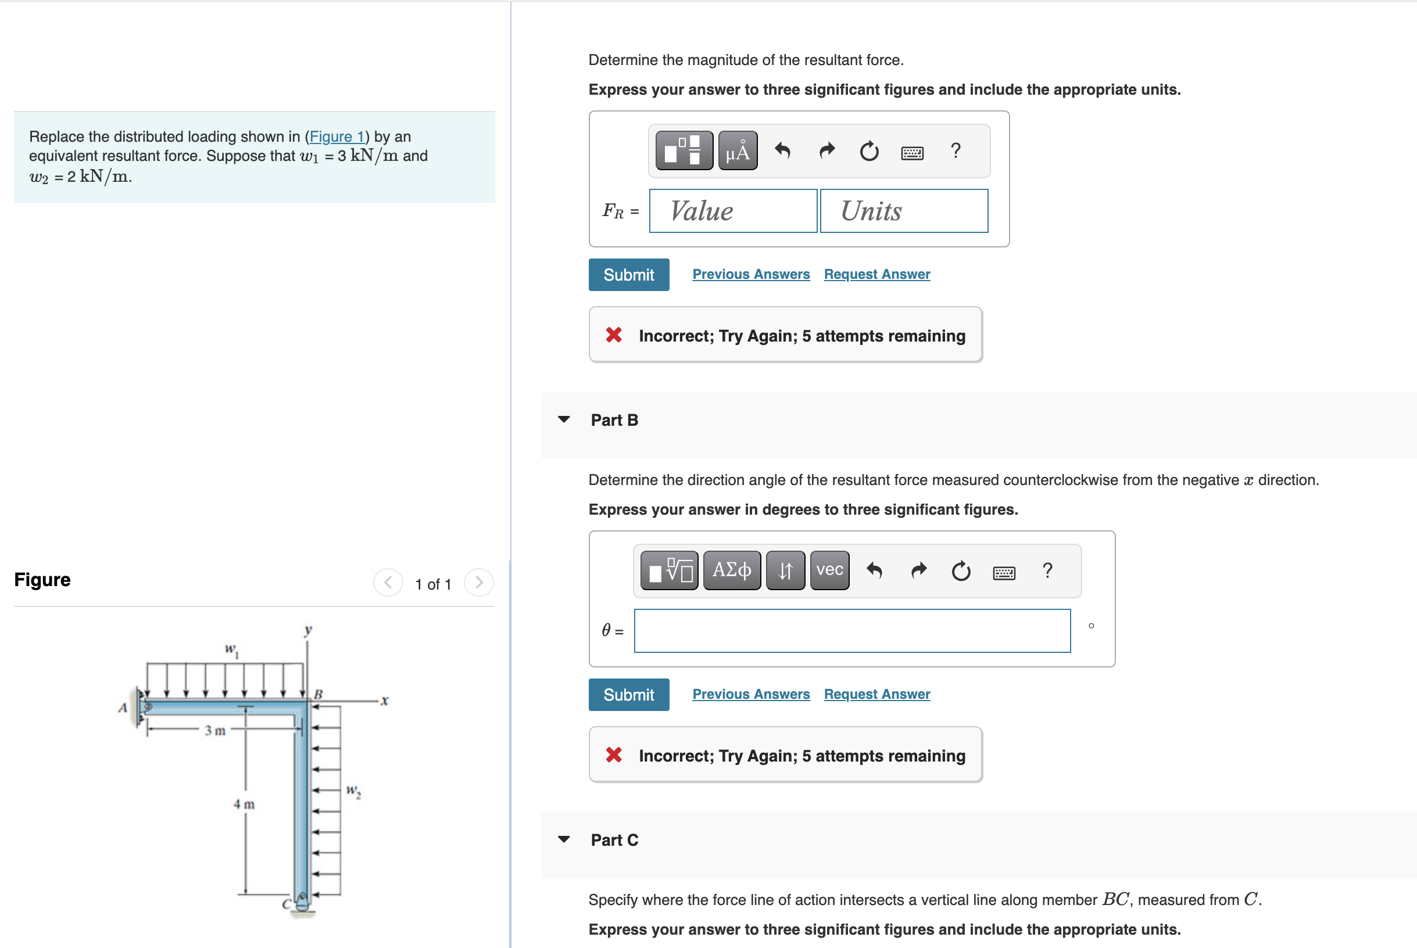Click the help question mark in Part A
The width and height of the screenshot is (1417, 948).
tap(955, 151)
